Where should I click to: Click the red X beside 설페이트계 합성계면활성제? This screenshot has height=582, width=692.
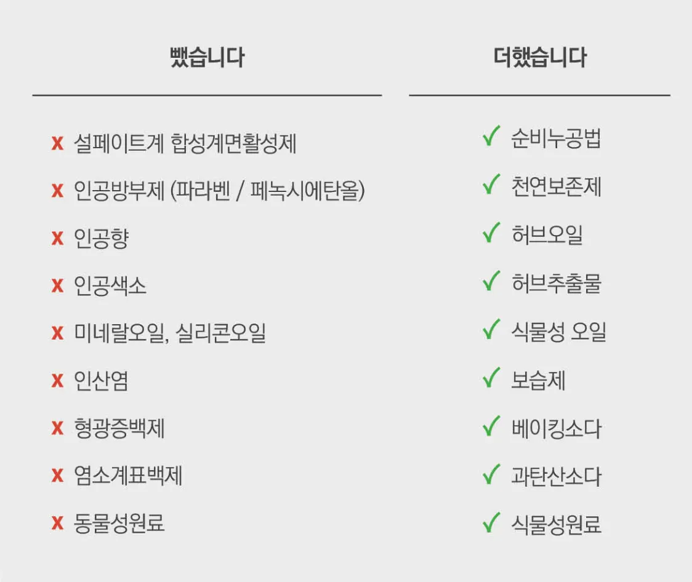(x=57, y=143)
